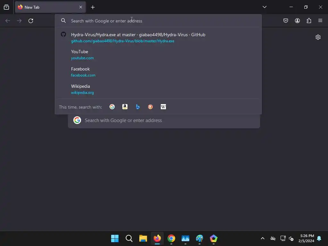Close the New Tab tab
Image resolution: width=328 pixels, height=246 pixels.
click(x=81, y=7)
